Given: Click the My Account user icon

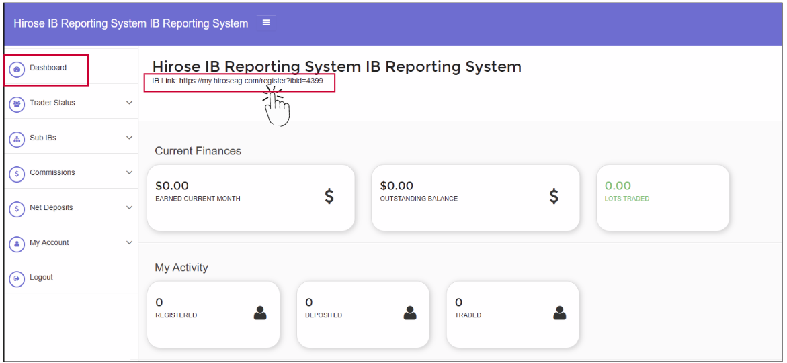Looking at the screenshot, I should (x=17, y=244).
